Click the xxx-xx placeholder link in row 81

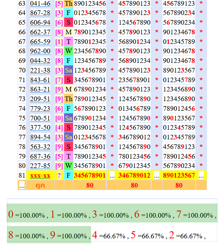pyautogui.click(x=40, y=175)
